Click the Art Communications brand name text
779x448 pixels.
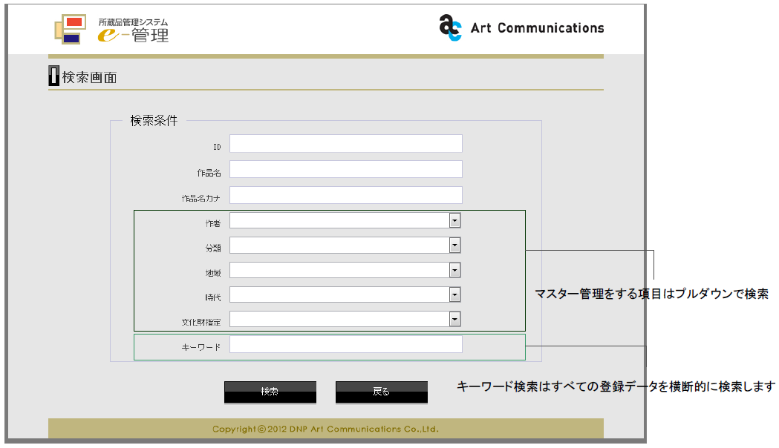click(x=537, y=28)
